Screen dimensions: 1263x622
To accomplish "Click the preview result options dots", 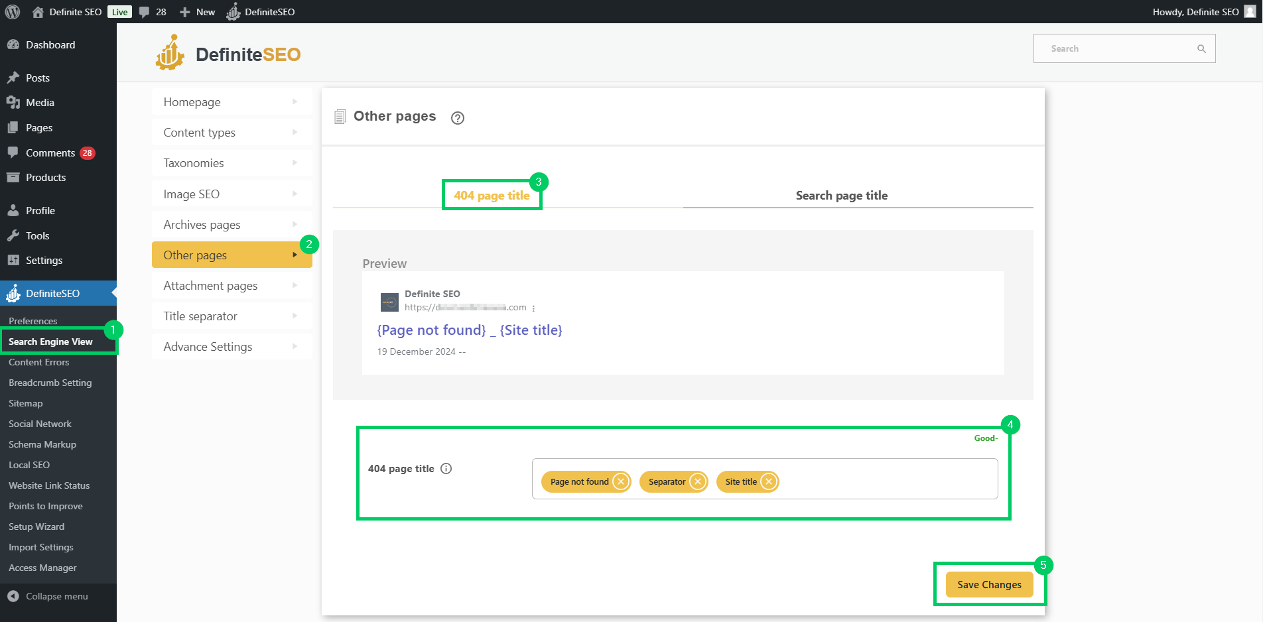I will (533, 308).
